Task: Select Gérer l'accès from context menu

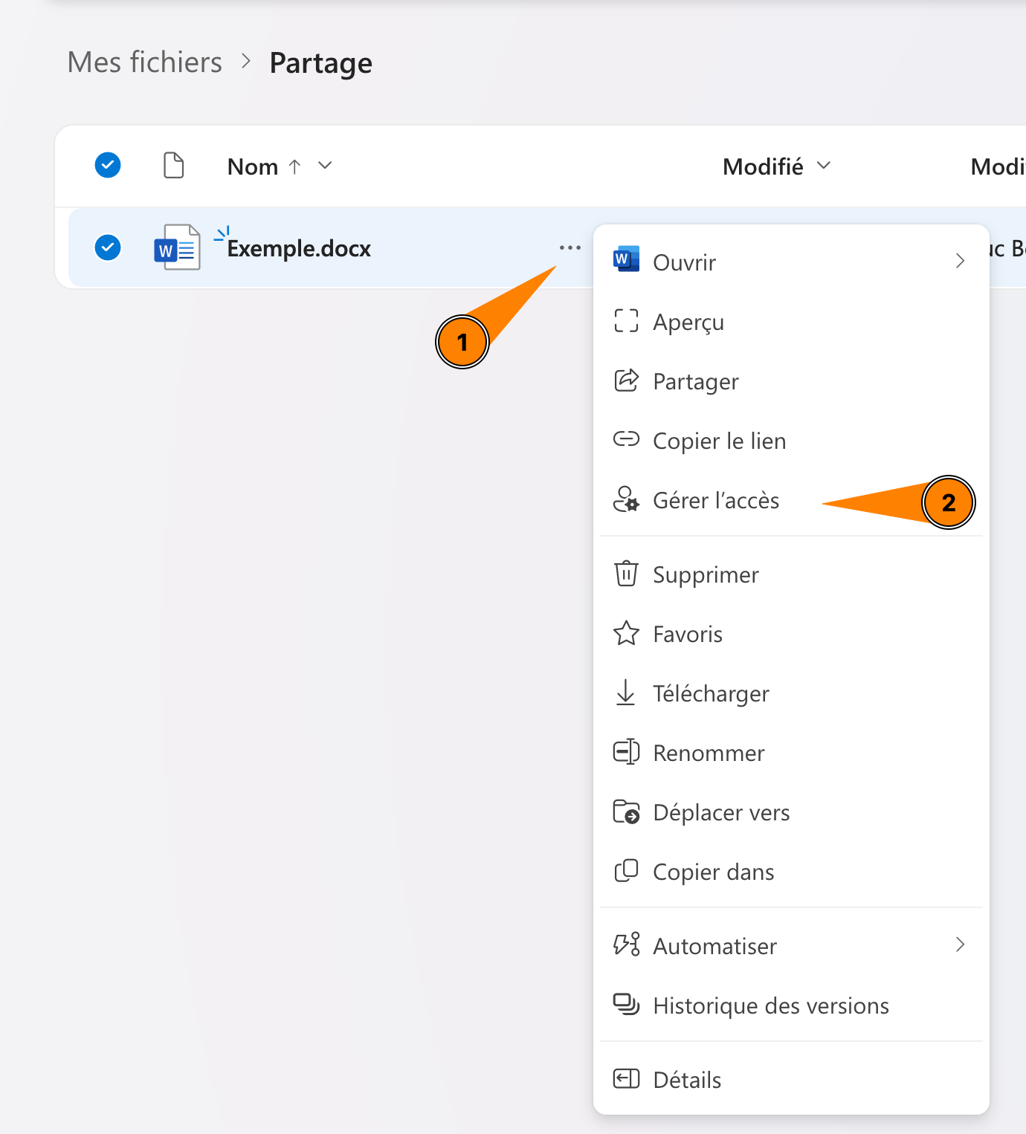Action: coord(715,501)
